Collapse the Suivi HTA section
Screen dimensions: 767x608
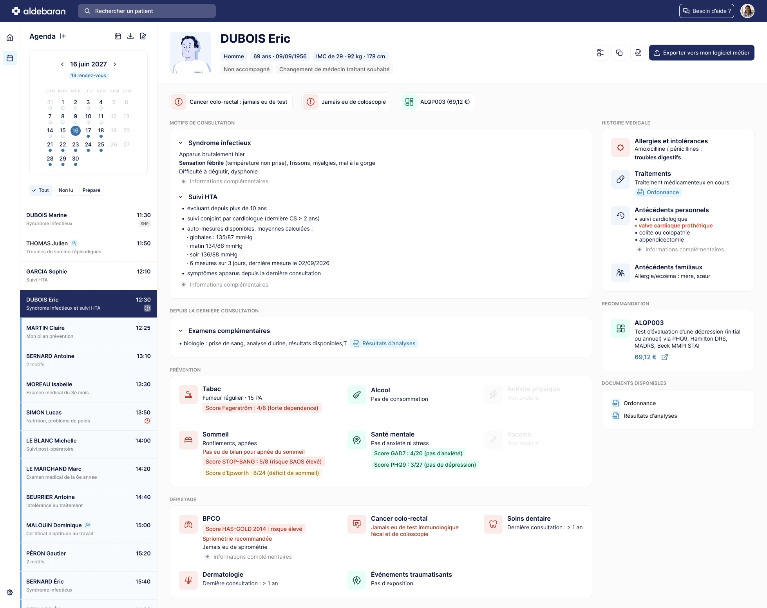click(x=181, y=197)
